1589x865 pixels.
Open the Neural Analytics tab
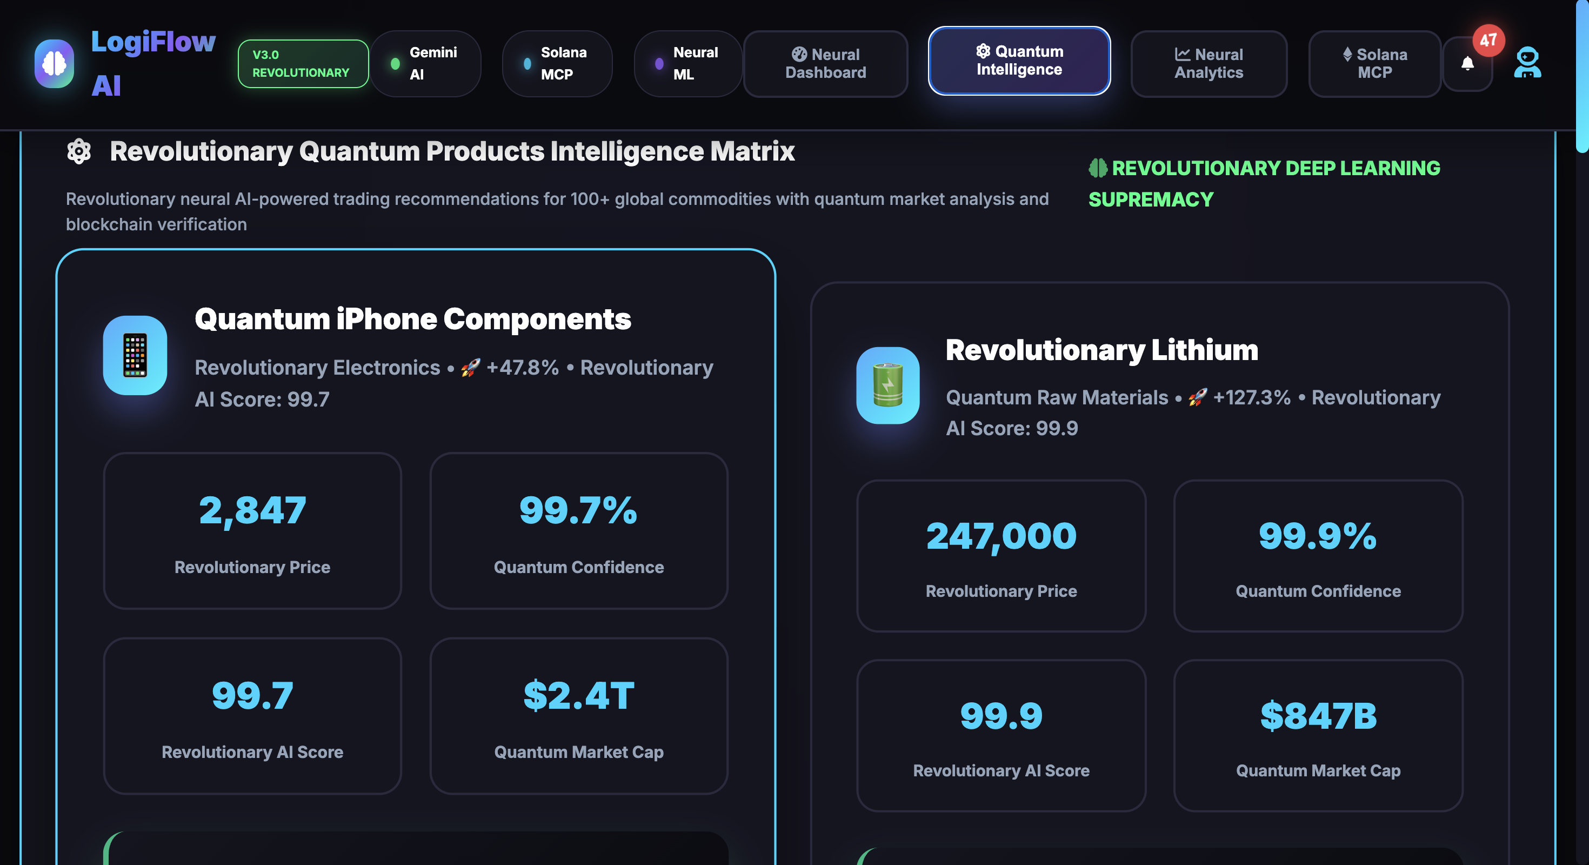[1208, 64]
